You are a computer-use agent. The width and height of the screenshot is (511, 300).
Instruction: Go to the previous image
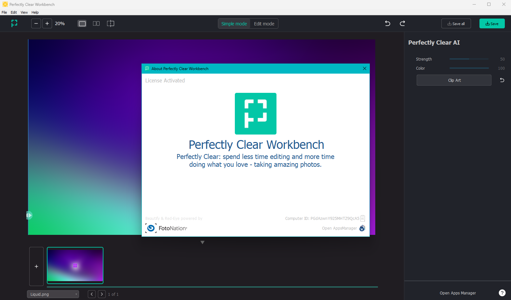coord(92,294)
